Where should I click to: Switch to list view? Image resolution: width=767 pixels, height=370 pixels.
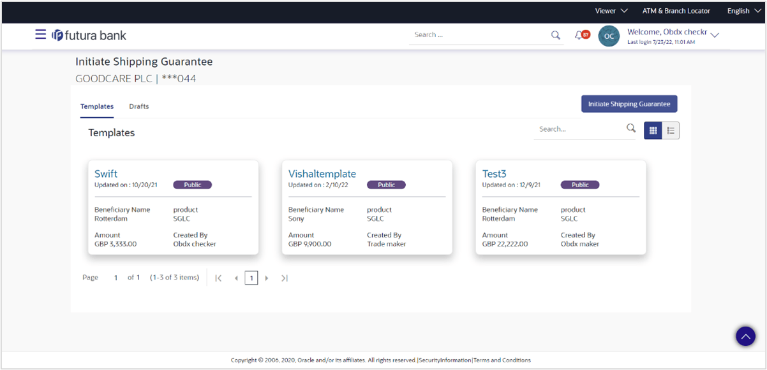click(x=671, y=131)
